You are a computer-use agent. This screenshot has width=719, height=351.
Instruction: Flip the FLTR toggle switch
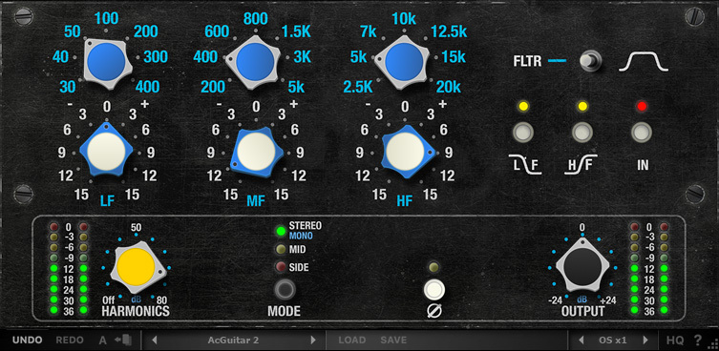591,61
